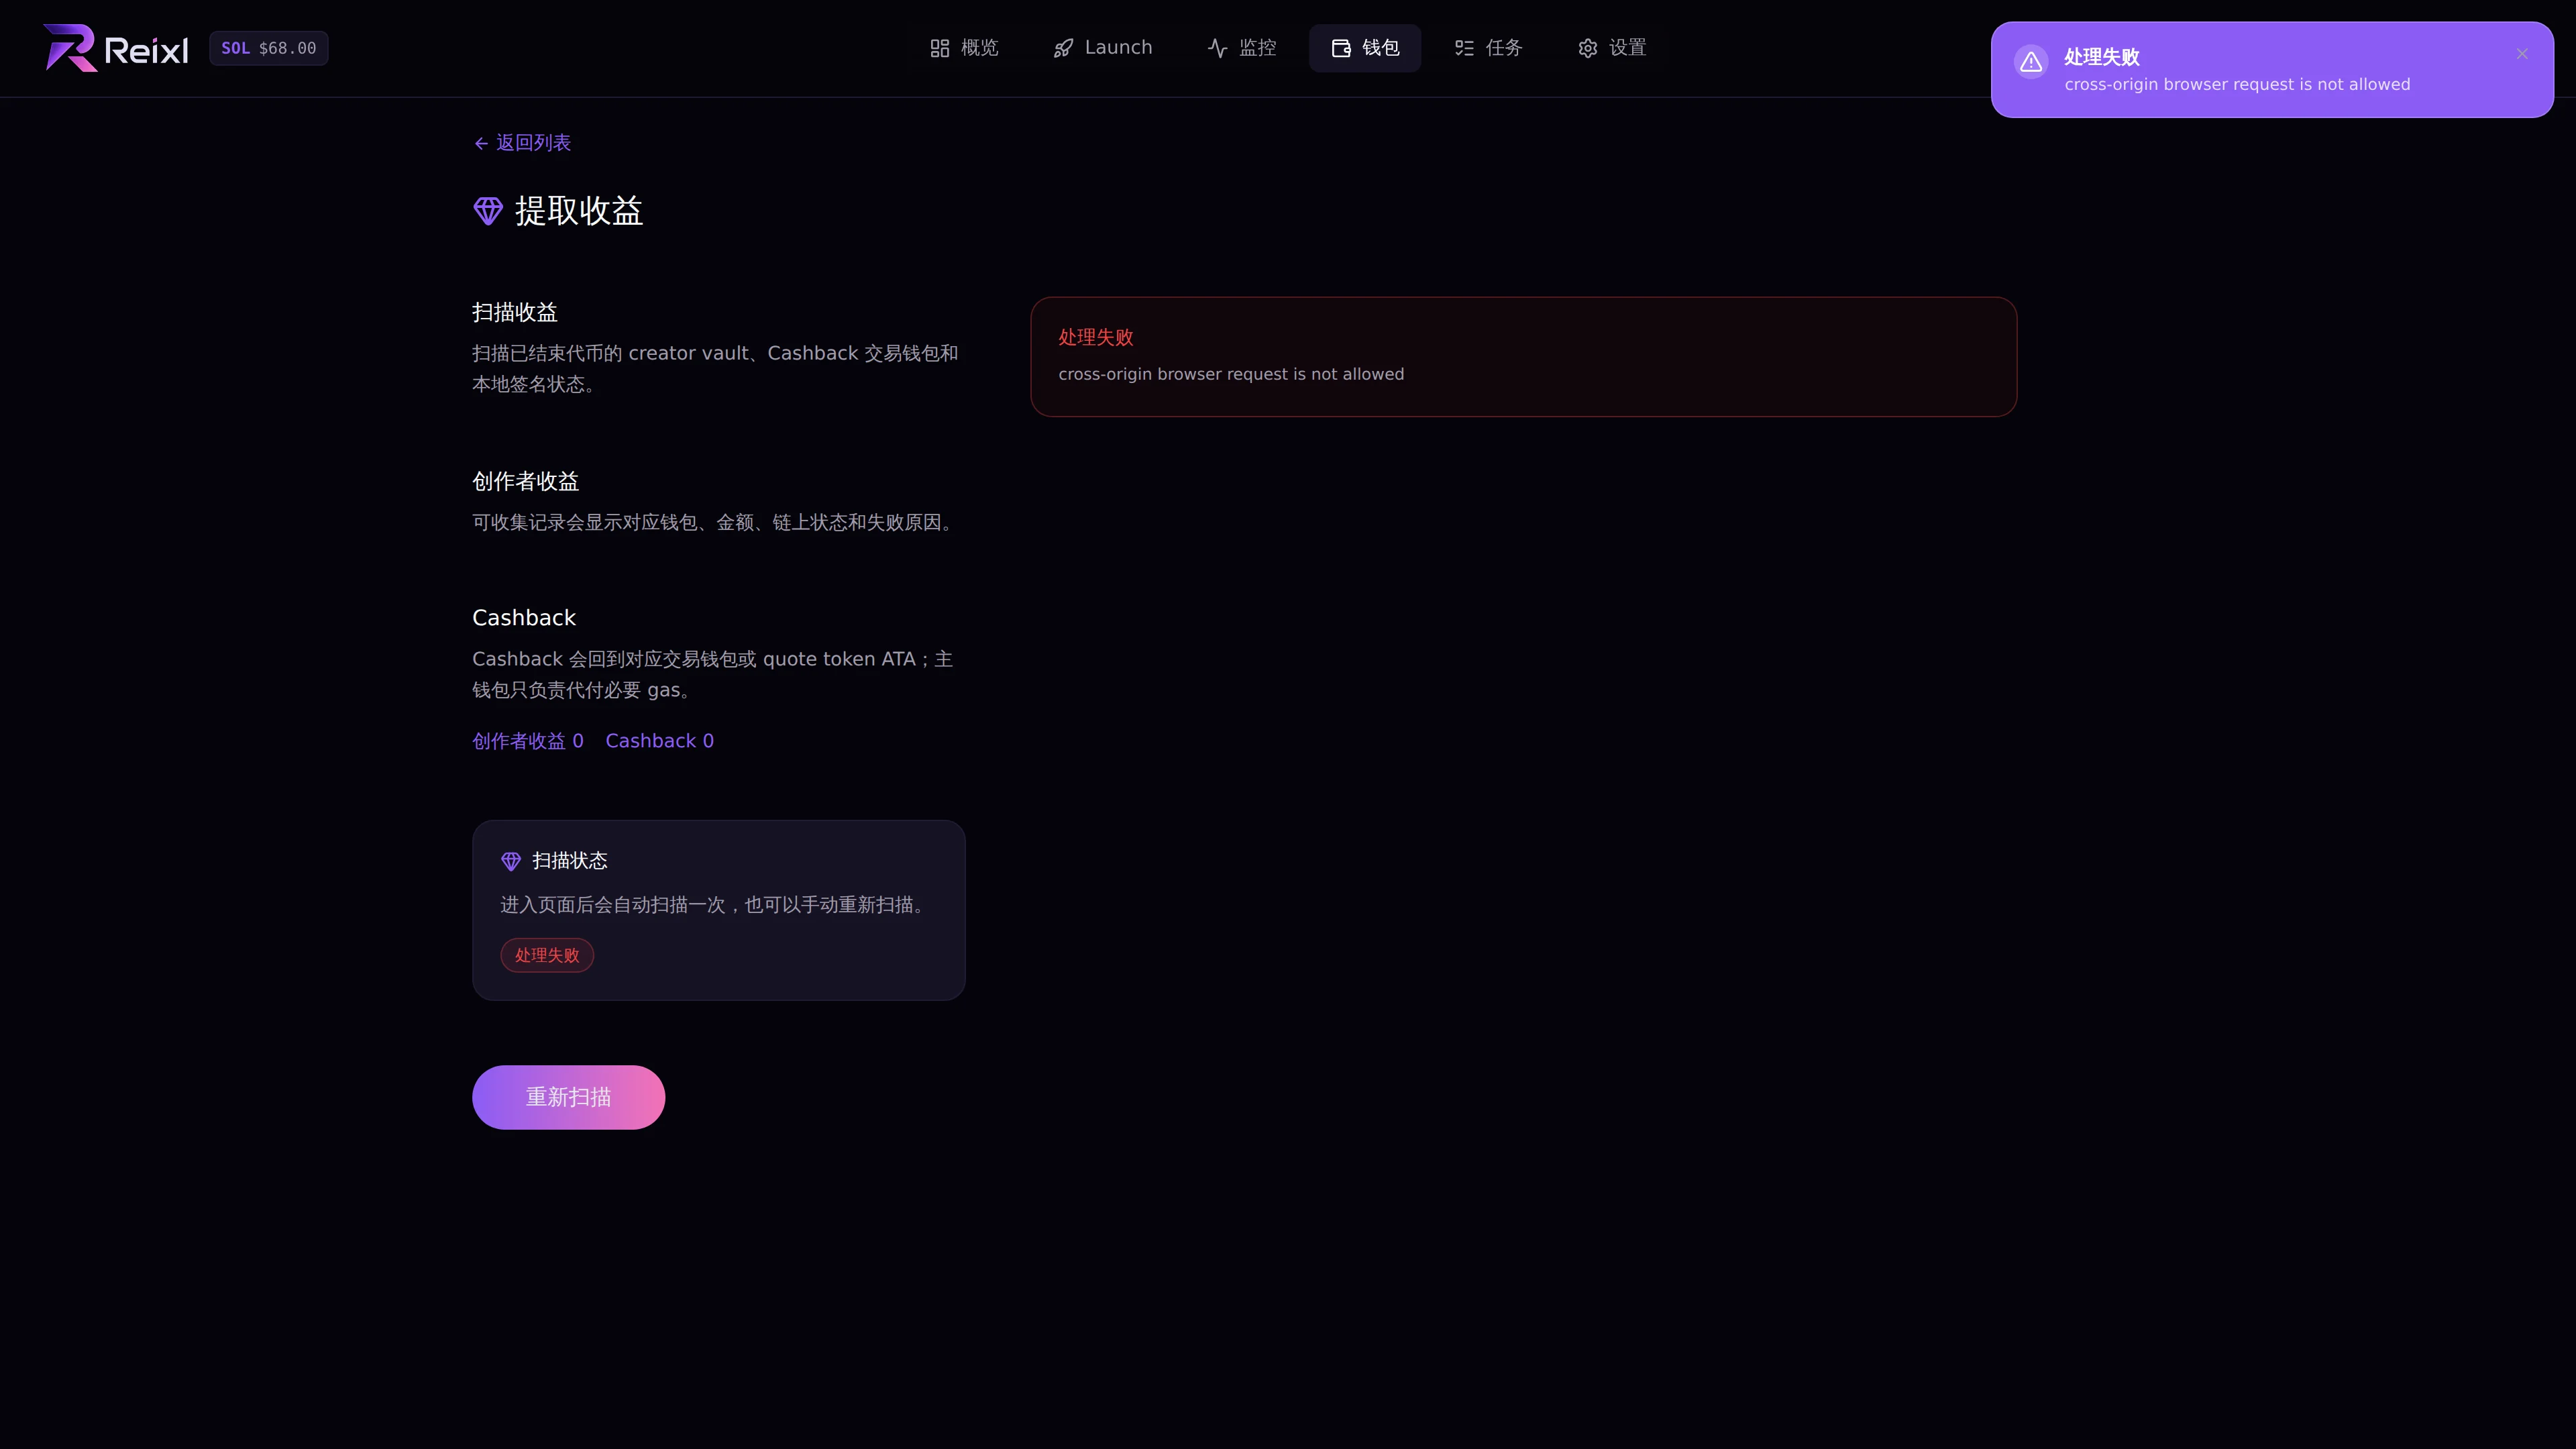Click the auto-scan hint text in card
Viewport: 2576px width, 1449px height.
click(x=716, y=905)
